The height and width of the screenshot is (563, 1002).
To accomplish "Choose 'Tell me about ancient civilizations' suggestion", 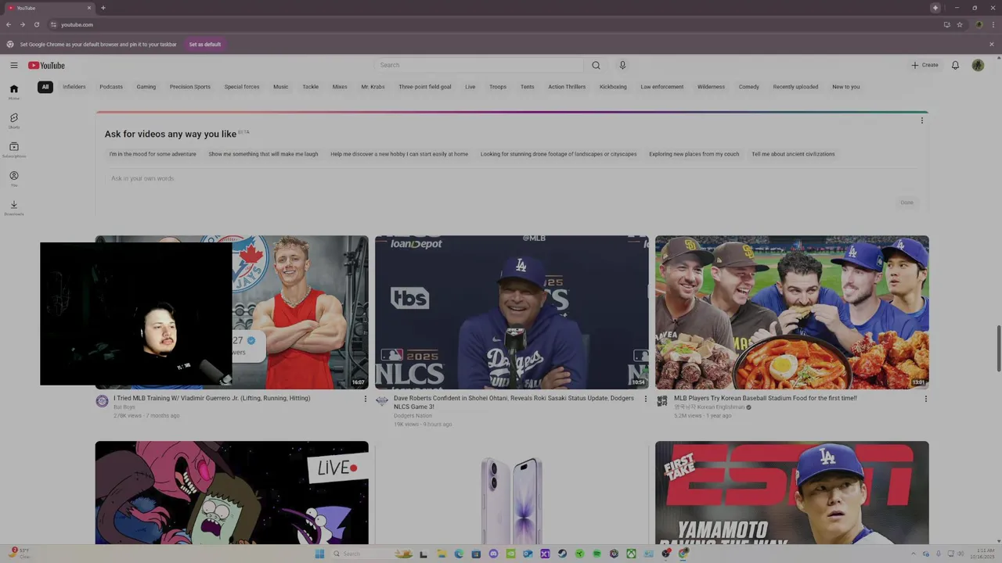I will [793, 154].
